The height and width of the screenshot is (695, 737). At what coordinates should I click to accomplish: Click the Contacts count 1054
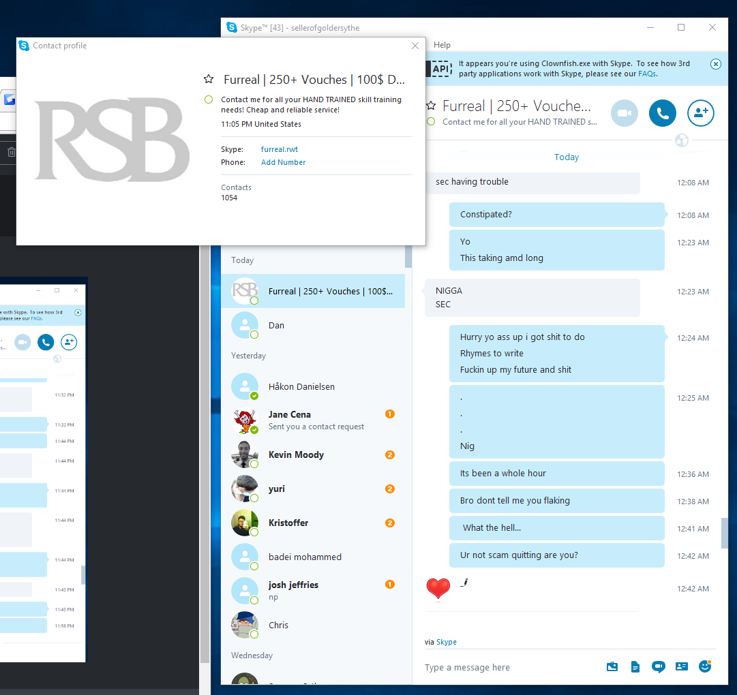point(229,198)
